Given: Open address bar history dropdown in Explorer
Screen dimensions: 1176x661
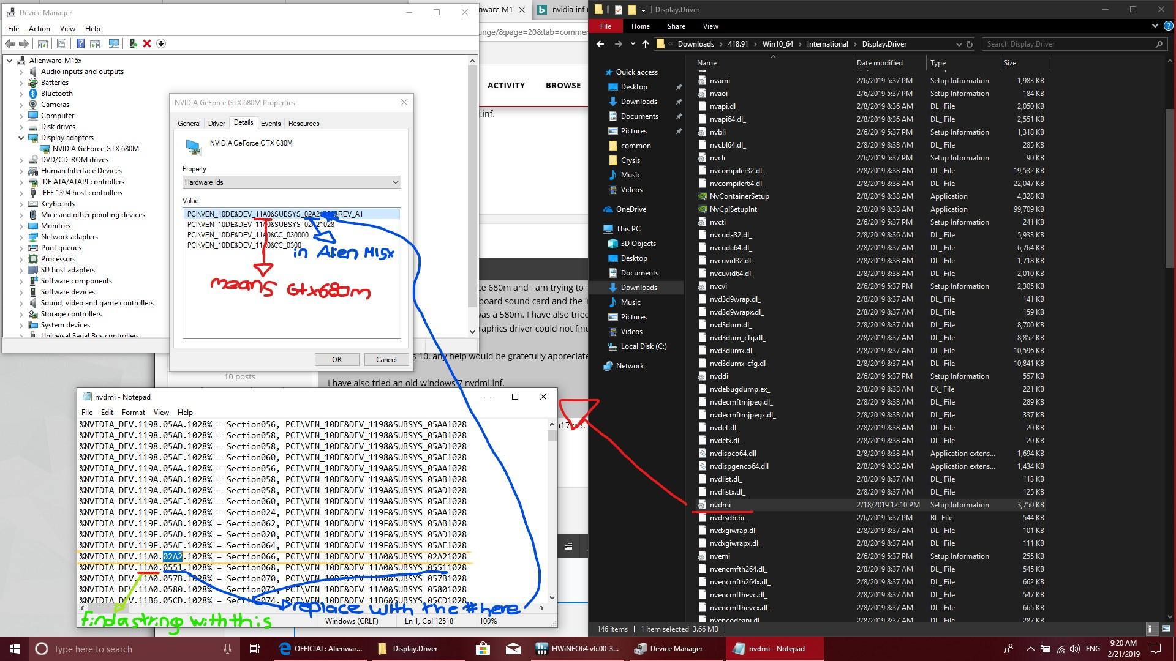Looking at the screenshot, I should tap(959, 44).
